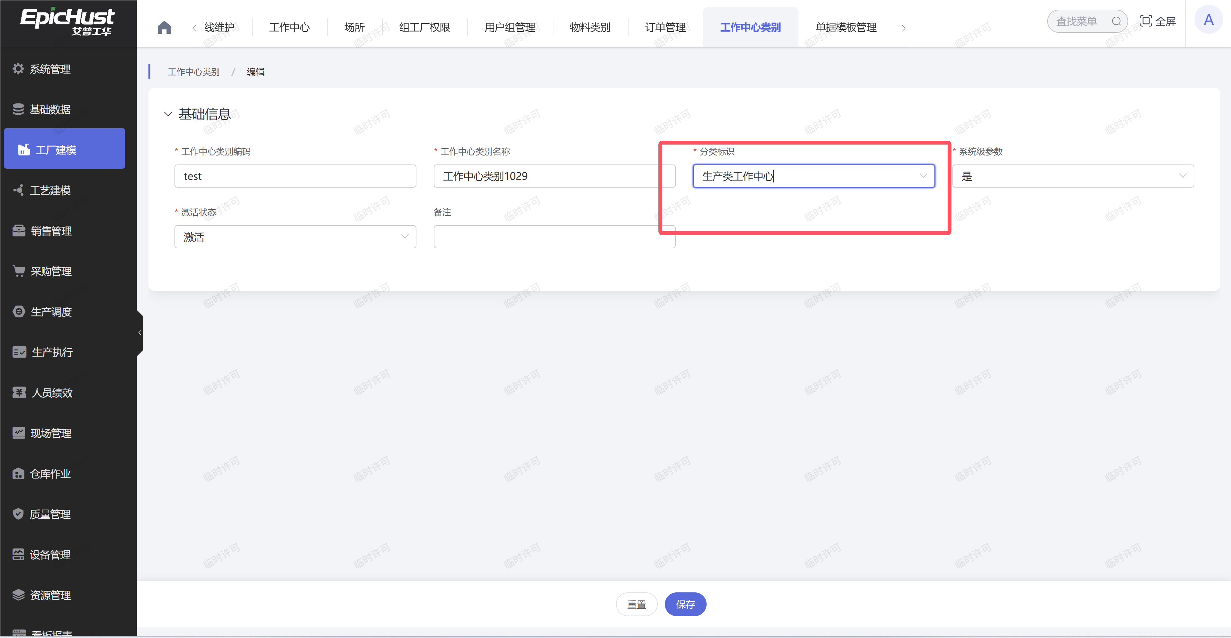
Task: Click the search magnifier icon
Action: (1116, 22)
